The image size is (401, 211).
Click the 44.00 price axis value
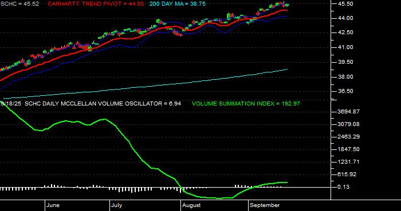346,18
